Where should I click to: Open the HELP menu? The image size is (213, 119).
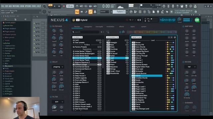tap(39, 6)
